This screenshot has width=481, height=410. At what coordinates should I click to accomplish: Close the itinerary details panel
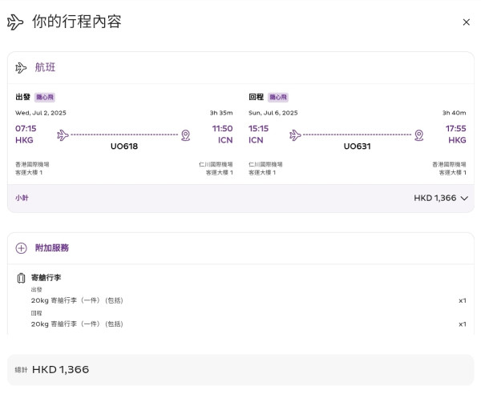pos(466,22)
